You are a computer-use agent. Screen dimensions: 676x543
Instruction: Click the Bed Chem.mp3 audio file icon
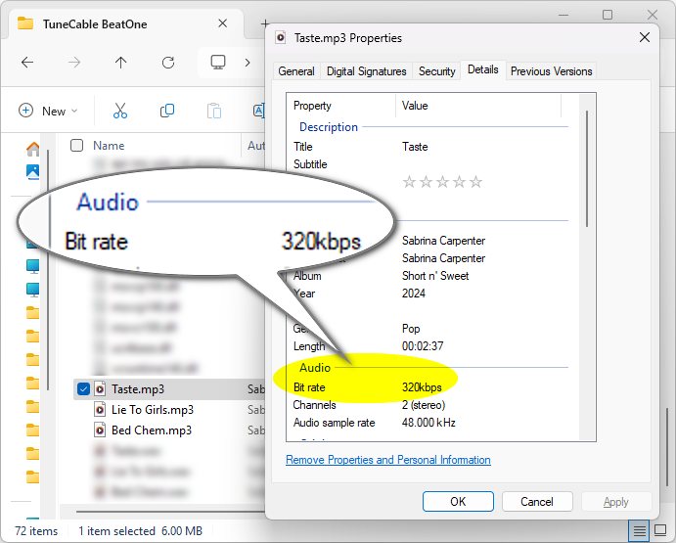(100, 430)
